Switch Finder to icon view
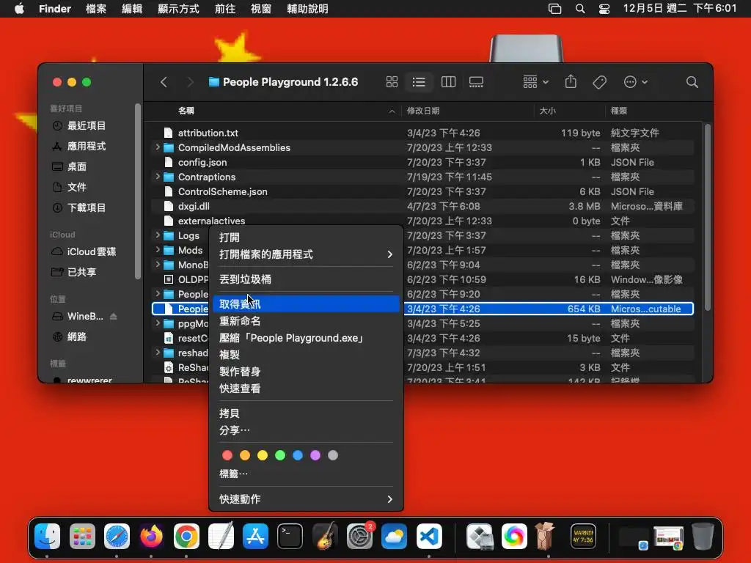The image size is (751, 563). (x=392, y=82)
